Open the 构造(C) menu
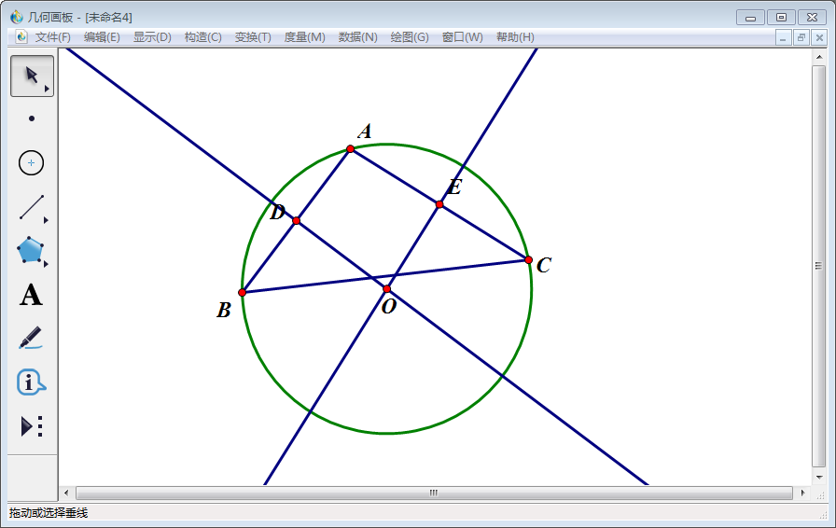The width and height of the screenshot is (836, 528). [x=202, y=37]
